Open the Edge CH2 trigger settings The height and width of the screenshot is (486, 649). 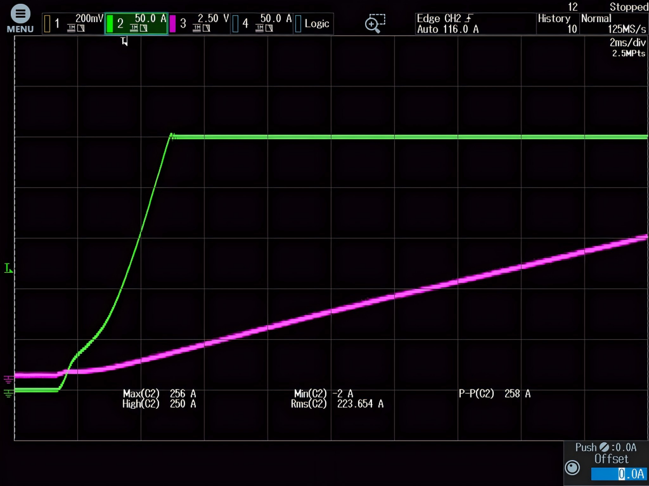click(447, 24)
